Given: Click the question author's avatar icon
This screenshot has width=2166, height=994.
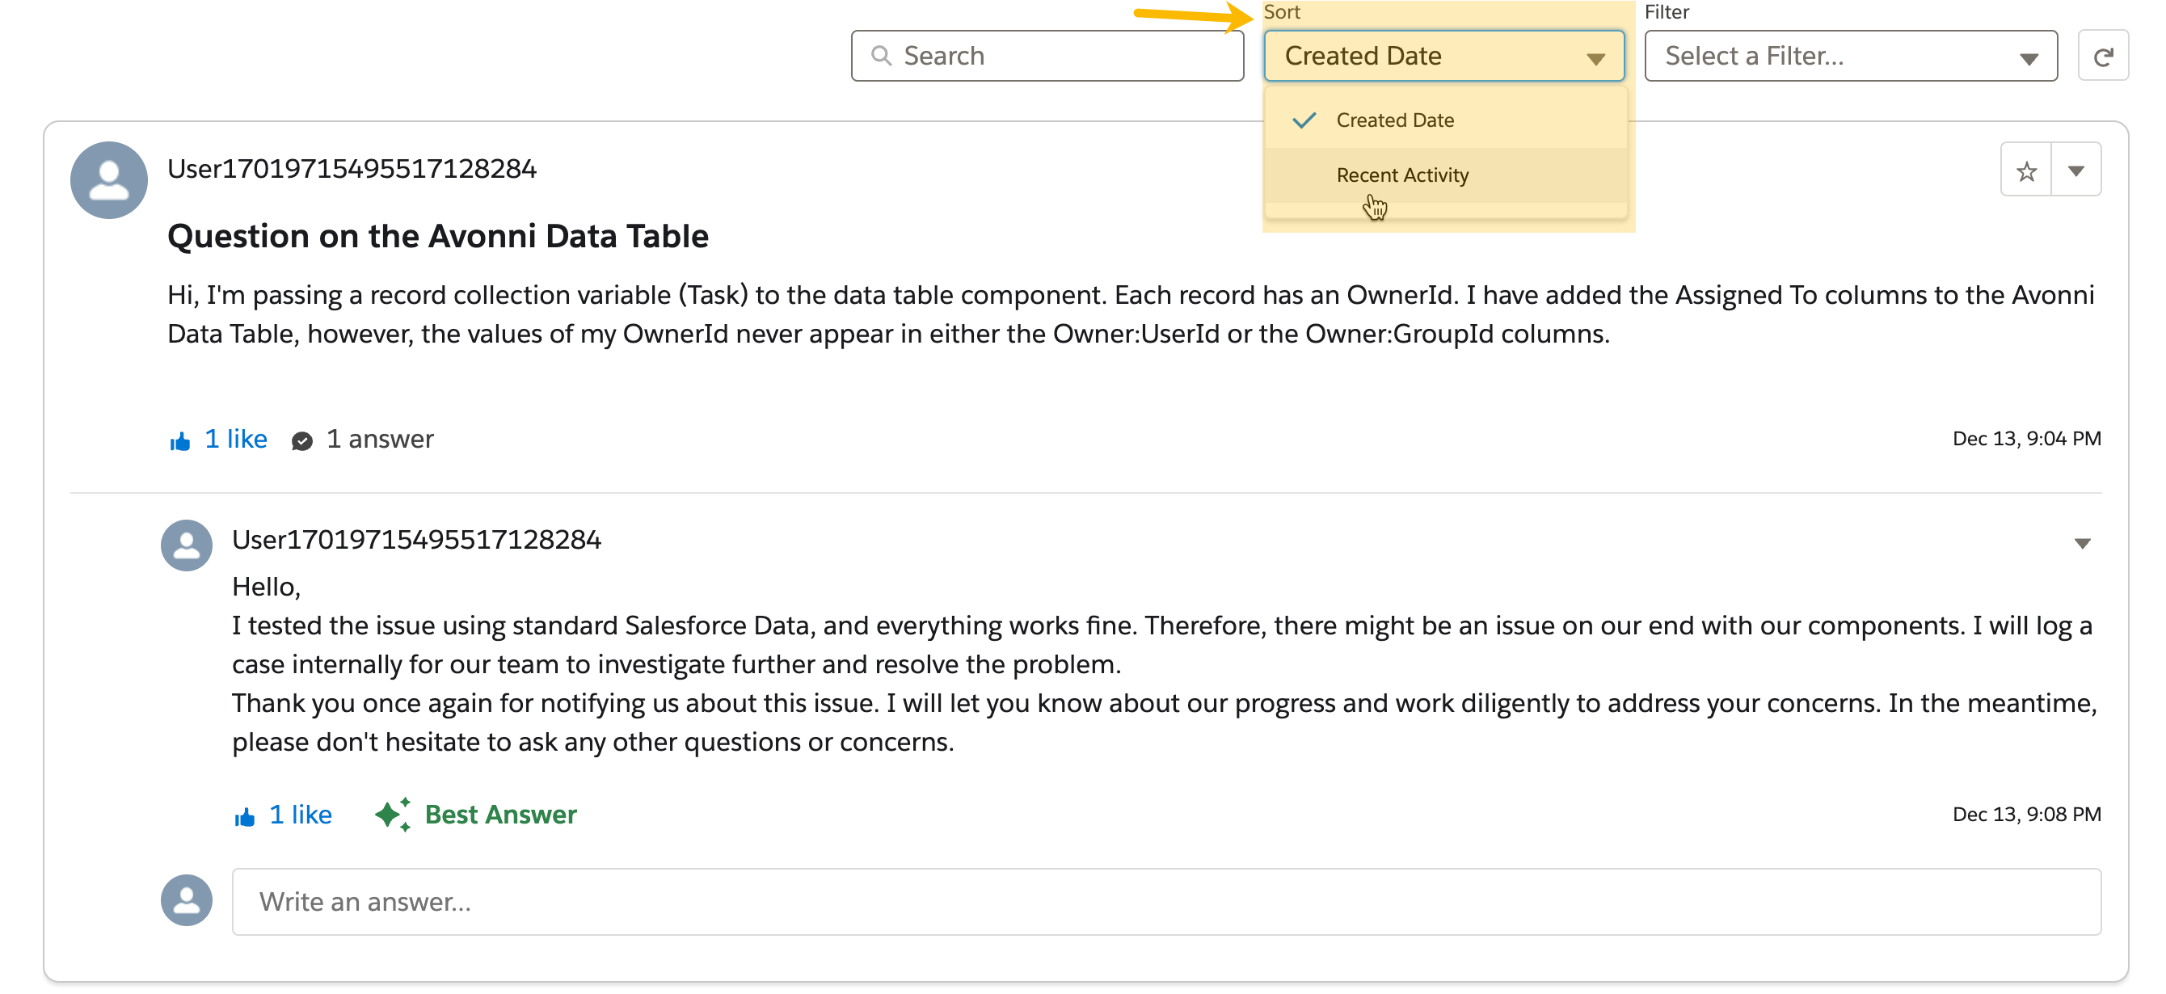Looking at the screenshot, I should (x=108, y=180).
